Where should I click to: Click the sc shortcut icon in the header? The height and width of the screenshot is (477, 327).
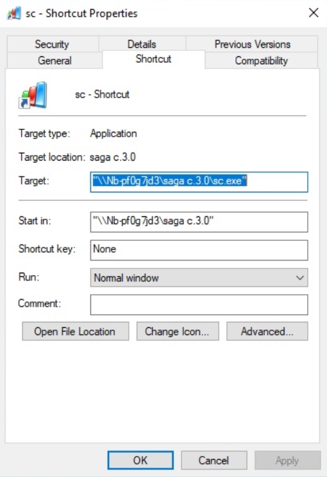click(33, 95)
